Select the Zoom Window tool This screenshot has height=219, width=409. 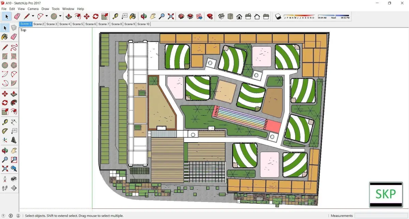click(x=14, y=159)
